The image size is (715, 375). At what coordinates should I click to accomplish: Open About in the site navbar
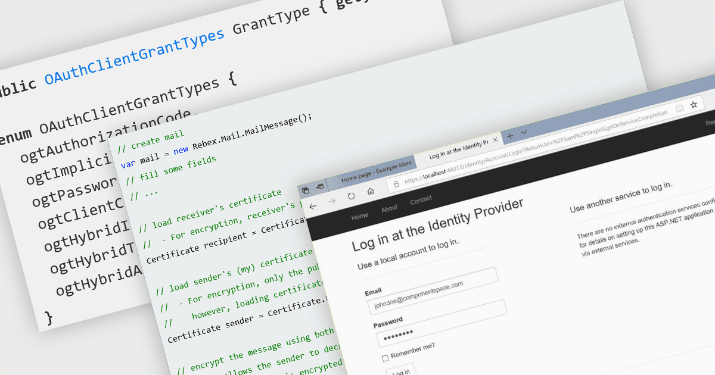pyautogui.click(x=389, y=208)
